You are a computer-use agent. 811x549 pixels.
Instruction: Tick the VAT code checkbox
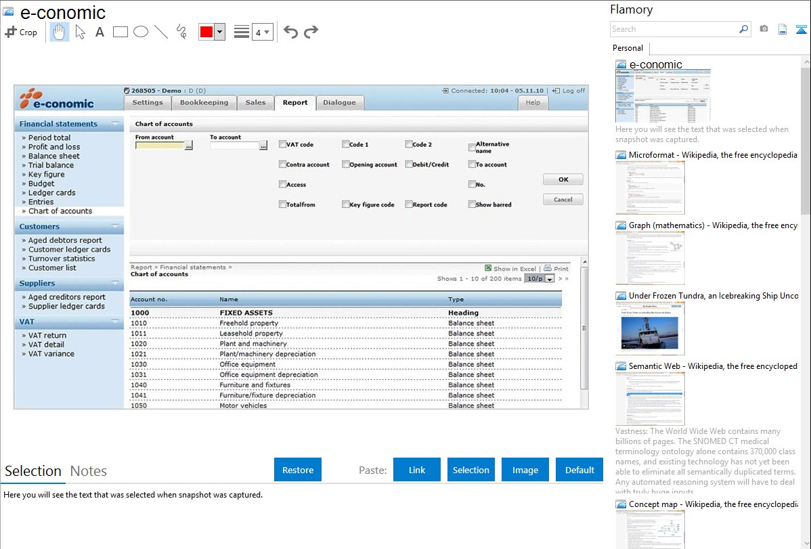point(282,144)
